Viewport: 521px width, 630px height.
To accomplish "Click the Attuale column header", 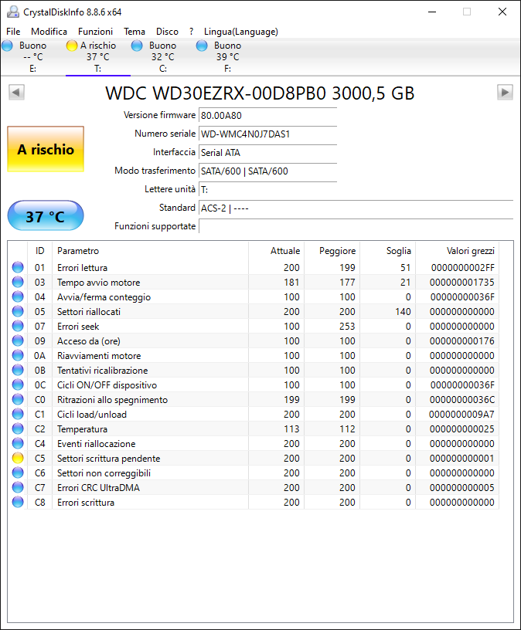I will [x=277, y=251].
